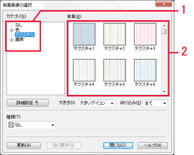Expand the 色 category node

point(12,30)
